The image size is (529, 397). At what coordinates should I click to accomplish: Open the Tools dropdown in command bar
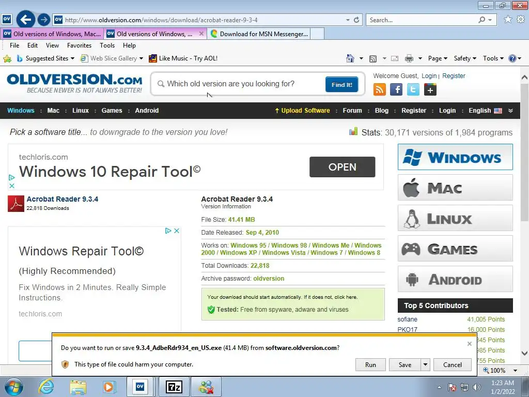tap(493, 58)
